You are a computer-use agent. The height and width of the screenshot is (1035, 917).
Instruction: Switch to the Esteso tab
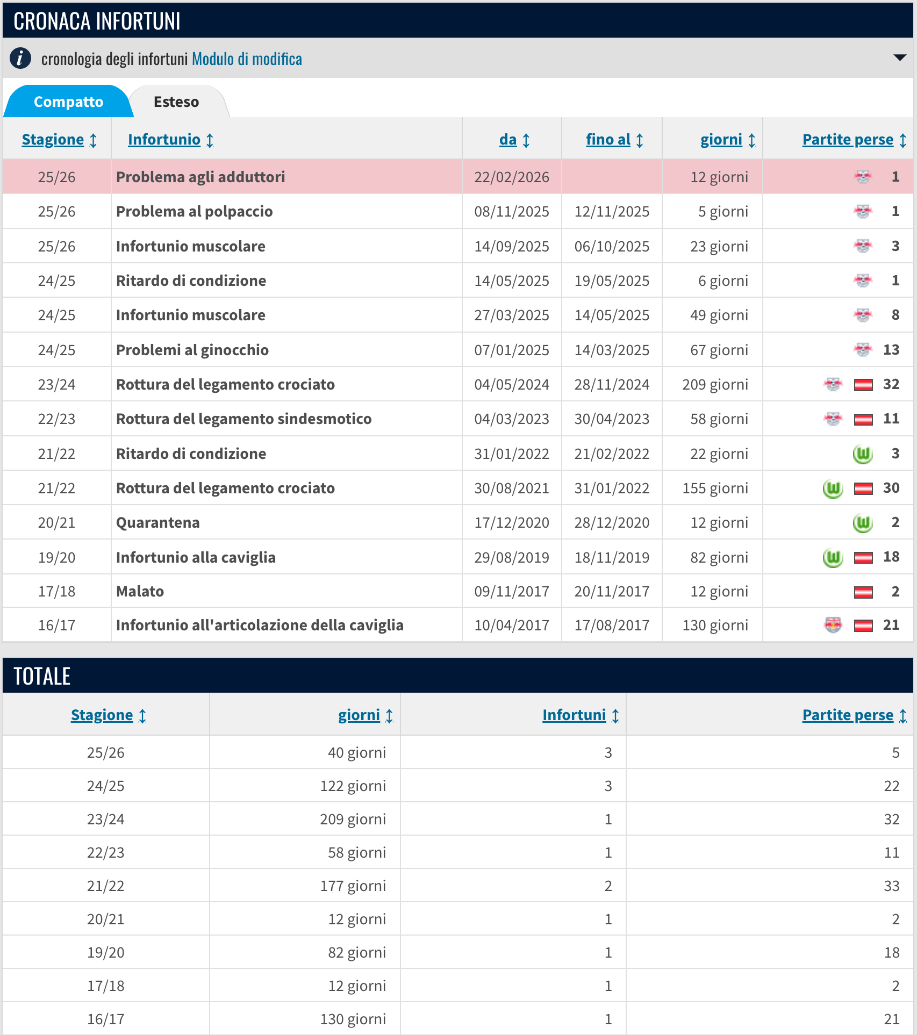176,102
